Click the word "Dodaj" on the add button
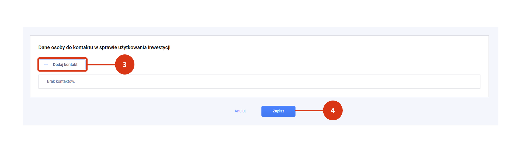Viewport: 517px width, 152px height. click(x=58, y=65)
